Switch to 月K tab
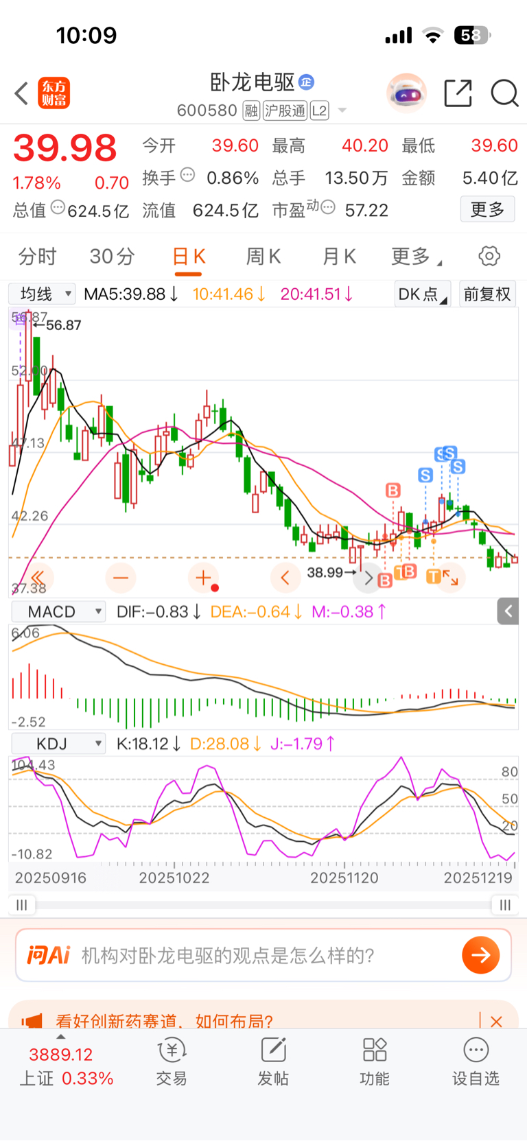 (x=338, y=257)
